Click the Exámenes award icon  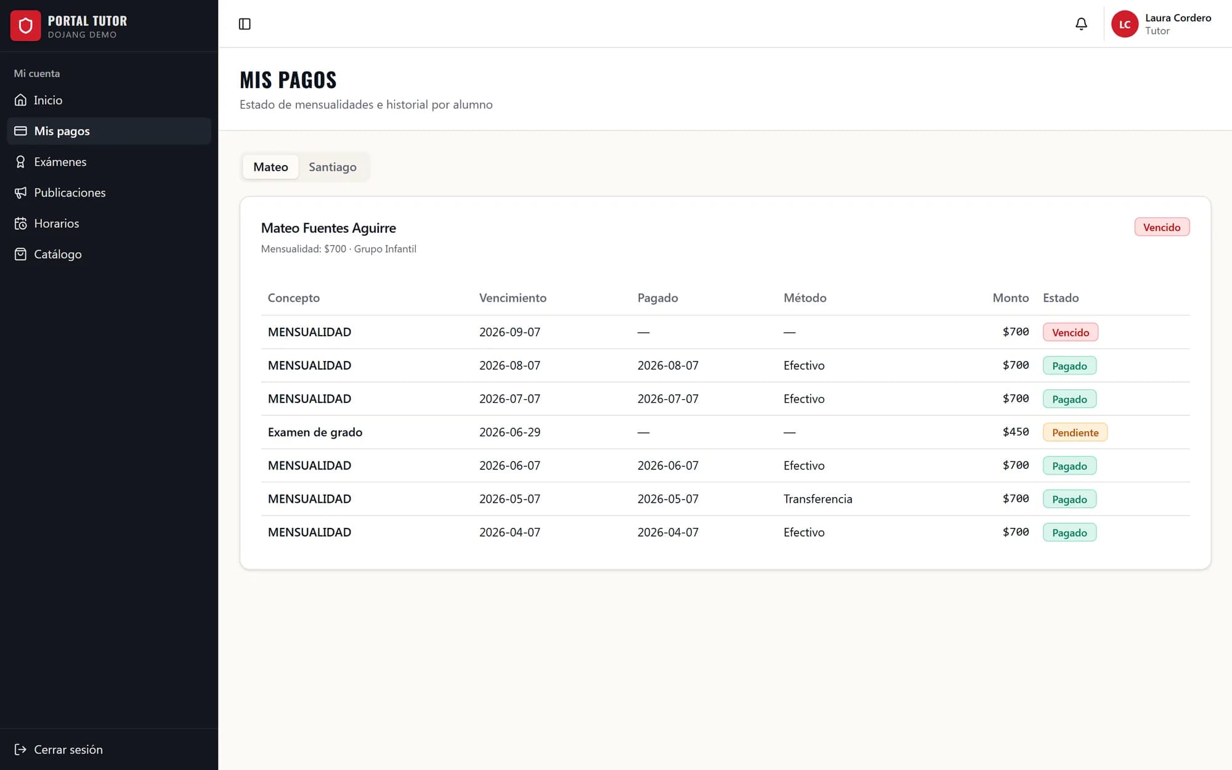20,161
